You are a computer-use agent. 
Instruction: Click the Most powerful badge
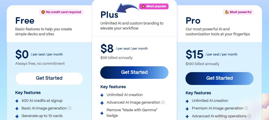tap(238, 12)
